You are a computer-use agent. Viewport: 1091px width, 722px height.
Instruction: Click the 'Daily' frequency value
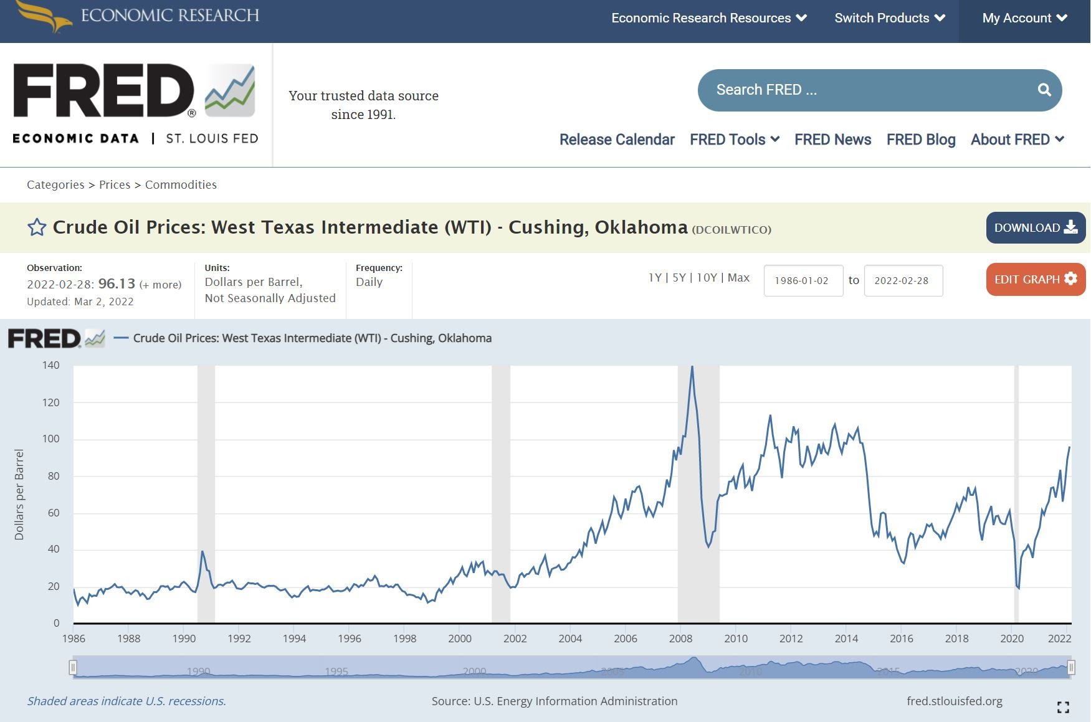click(x=369, y=282)
